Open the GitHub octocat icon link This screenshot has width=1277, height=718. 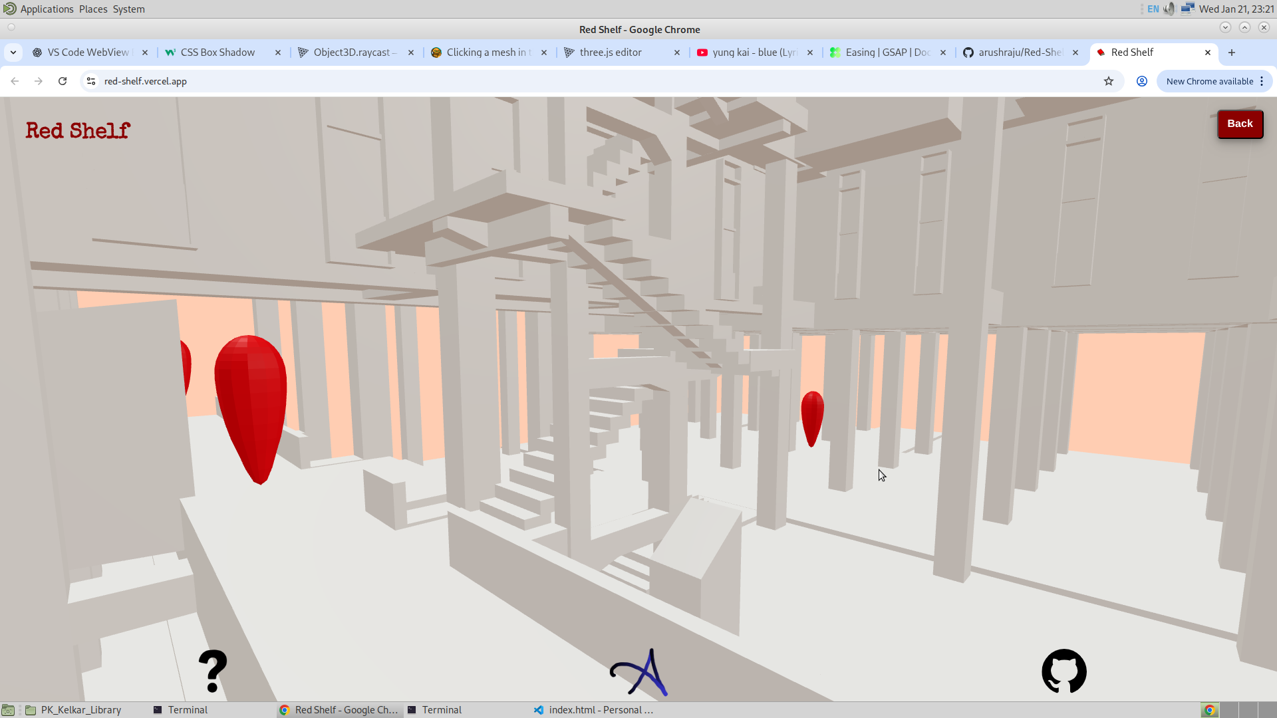(x=1064, y=671)
